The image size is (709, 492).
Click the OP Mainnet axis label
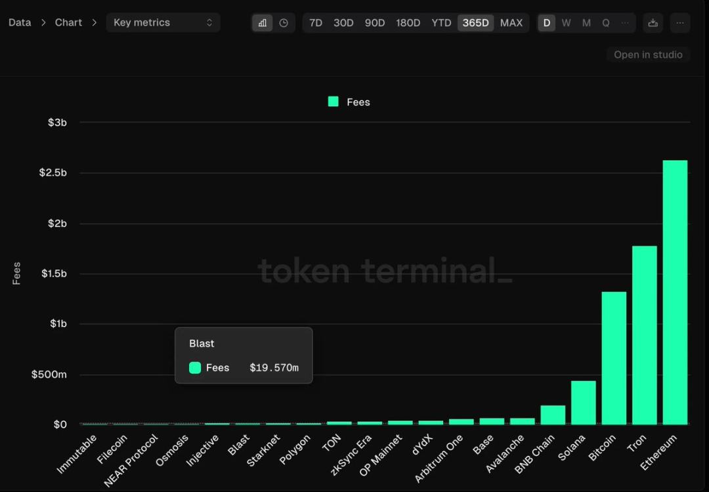pos(381,455)
